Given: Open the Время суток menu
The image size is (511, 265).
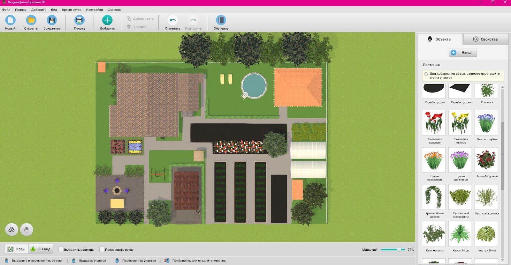Looking at the screenshot, I should [72, 10].
